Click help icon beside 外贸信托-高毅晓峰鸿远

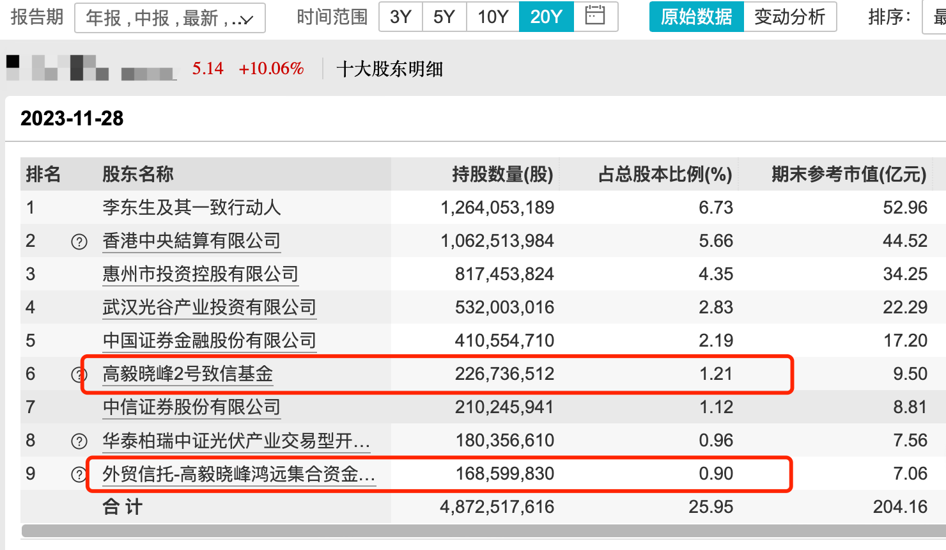(79, 475)
